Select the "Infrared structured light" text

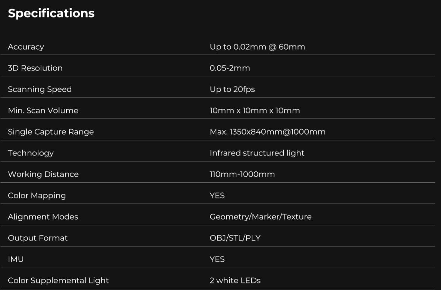click(257, 153)
